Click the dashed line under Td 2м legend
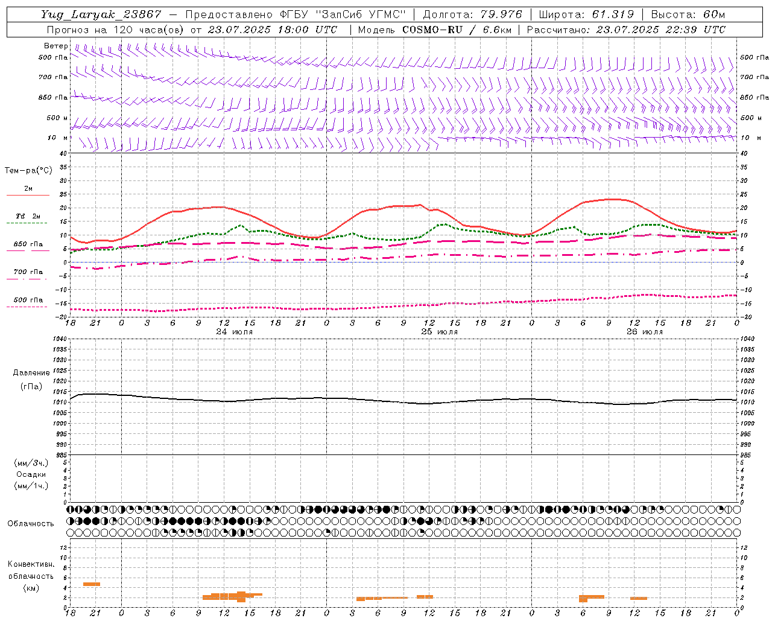 [27, 223]
